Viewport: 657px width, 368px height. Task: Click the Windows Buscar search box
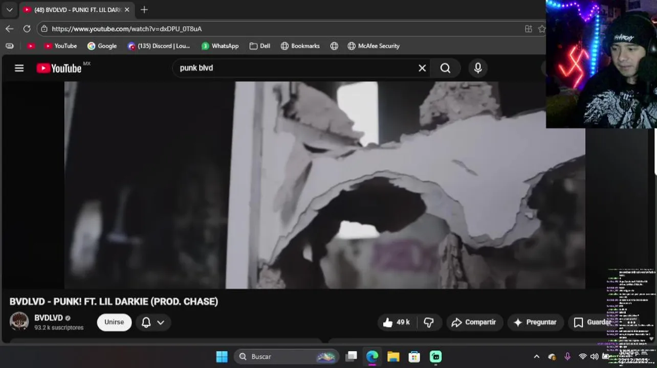pos(287,356)
